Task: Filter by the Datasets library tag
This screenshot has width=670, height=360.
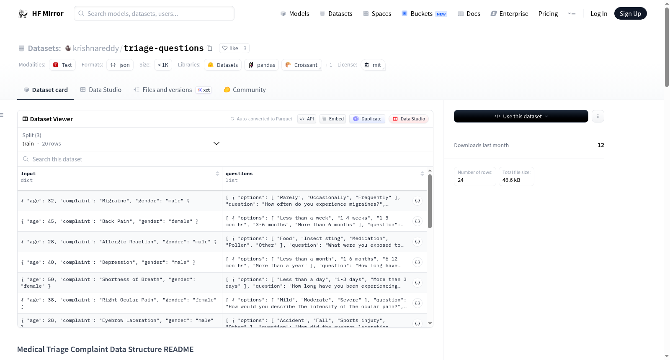Action: pos(223,65)
